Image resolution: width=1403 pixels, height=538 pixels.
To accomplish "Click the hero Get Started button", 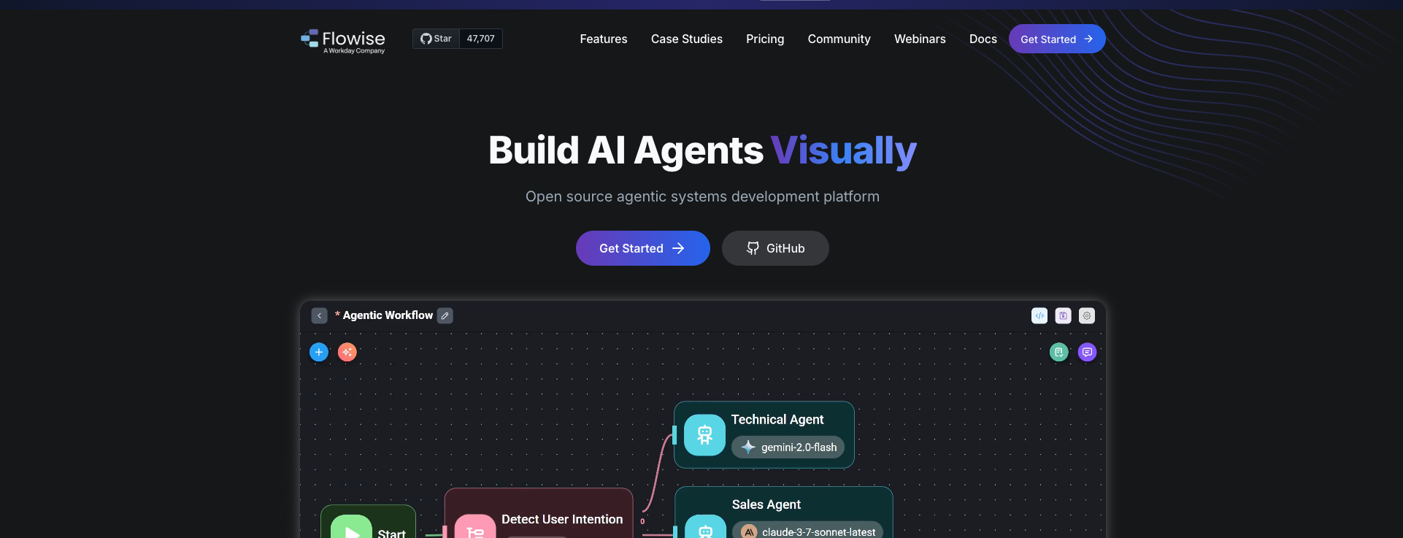I will pyautogui.click(x=642, y=248).
